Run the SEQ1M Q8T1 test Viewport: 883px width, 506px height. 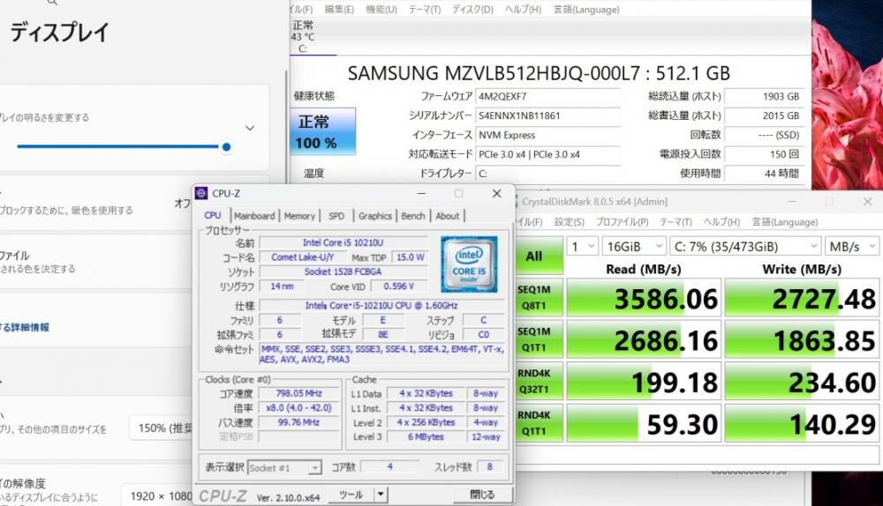pyautogui.click(x=539, y=298)
